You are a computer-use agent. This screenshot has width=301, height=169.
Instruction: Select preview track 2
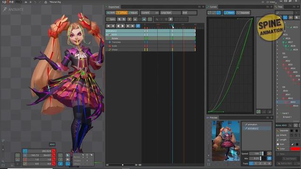coord(260,163)
